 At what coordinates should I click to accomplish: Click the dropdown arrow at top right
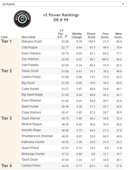click(123, 4)
